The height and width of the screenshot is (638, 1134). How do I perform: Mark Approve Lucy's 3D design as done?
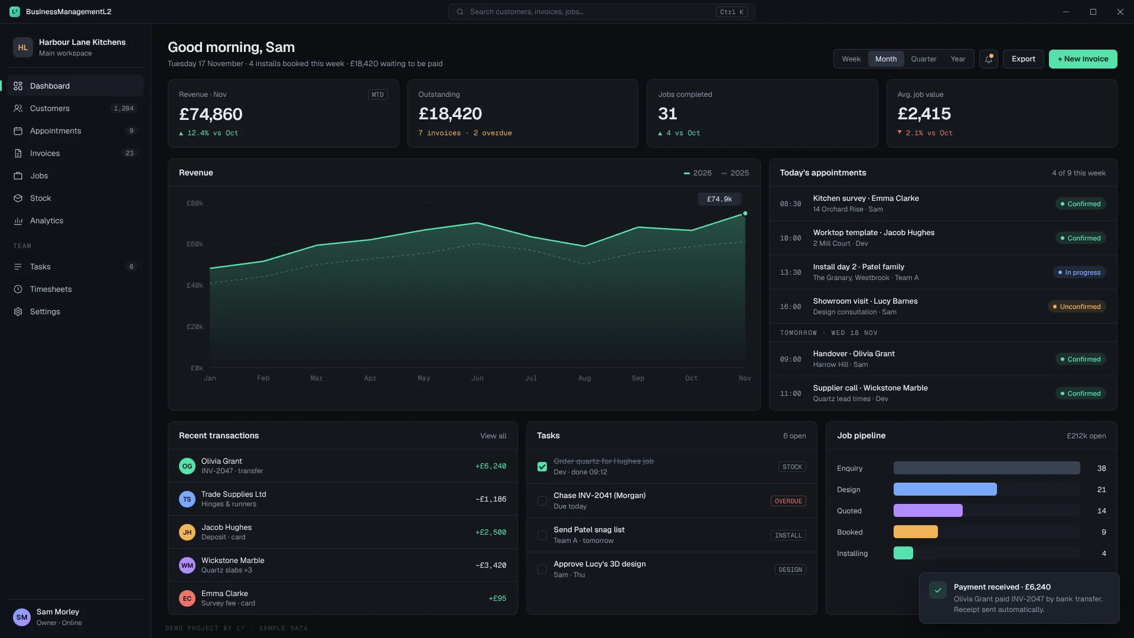[542, 569]
